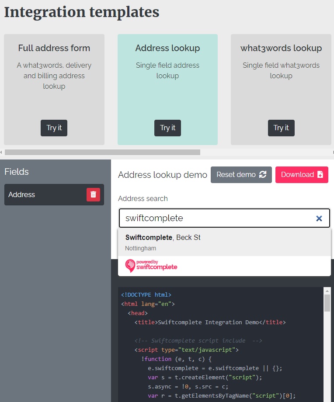Try the Address lookup template
This screenshot has width=334, height=402.
point(167,128)
